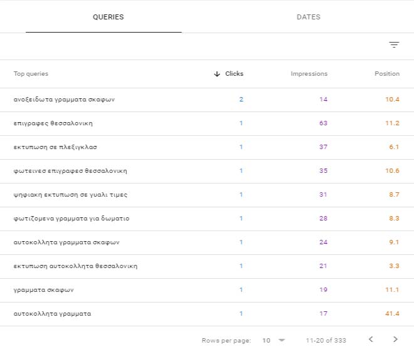Click the αυτοκολλητα γραμματα σκαφων query
Viewport: 414px width, 352px height.
(x=66, y=242)
